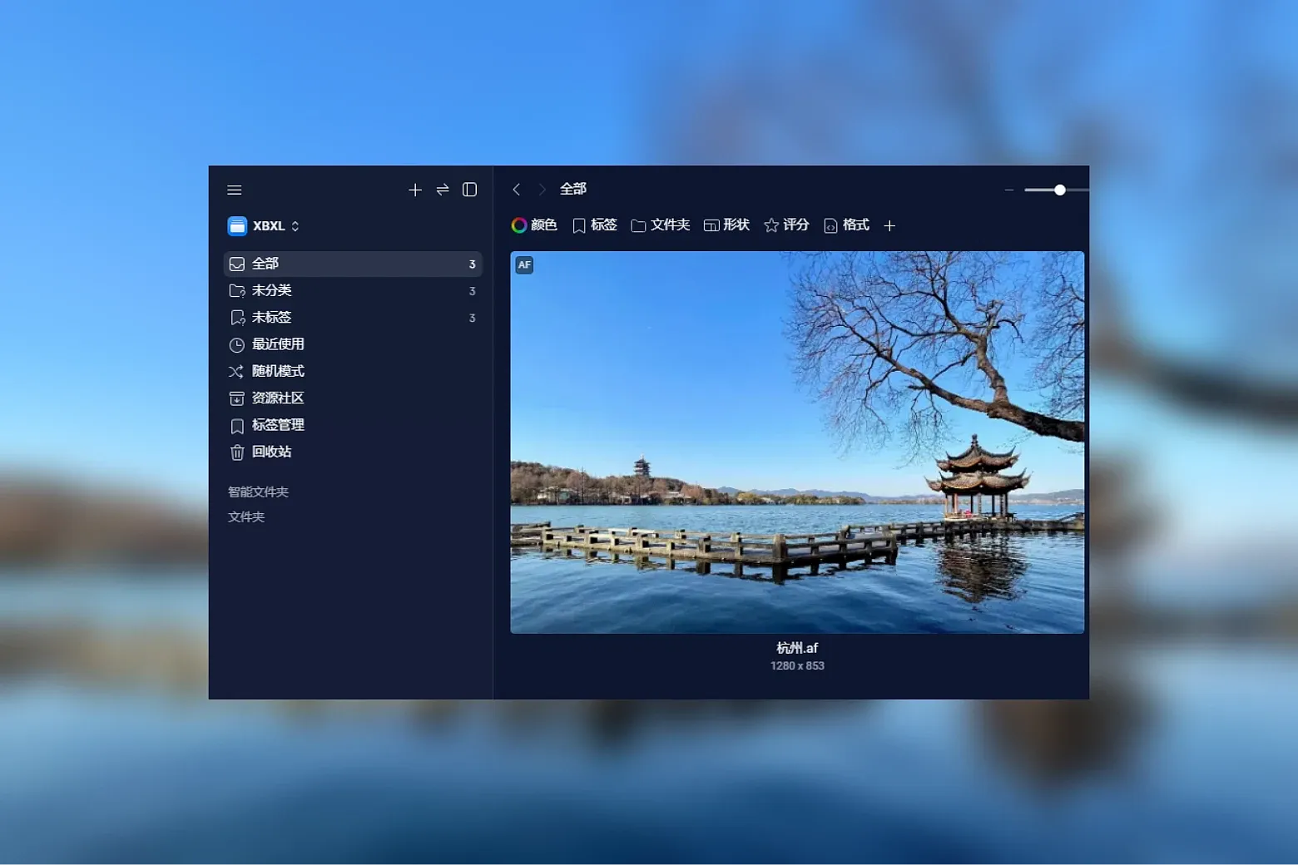Click the thumbnail zoom slider handle
Viewport: 1298px width, 865px height.
tap(1060, 190)
